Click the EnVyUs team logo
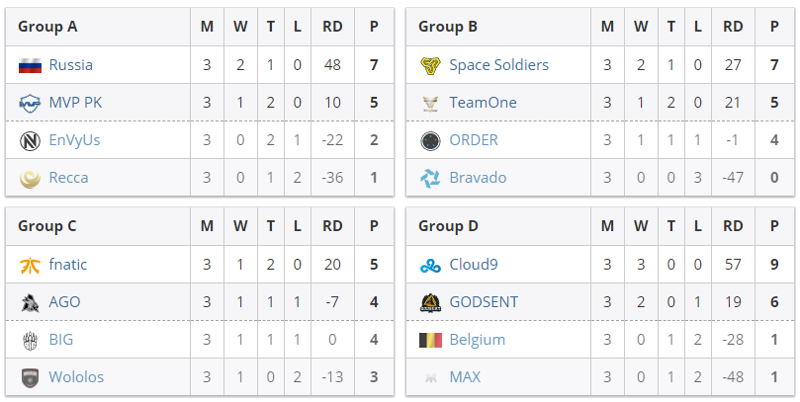This screenshot has height=402, width=800. 30,140
